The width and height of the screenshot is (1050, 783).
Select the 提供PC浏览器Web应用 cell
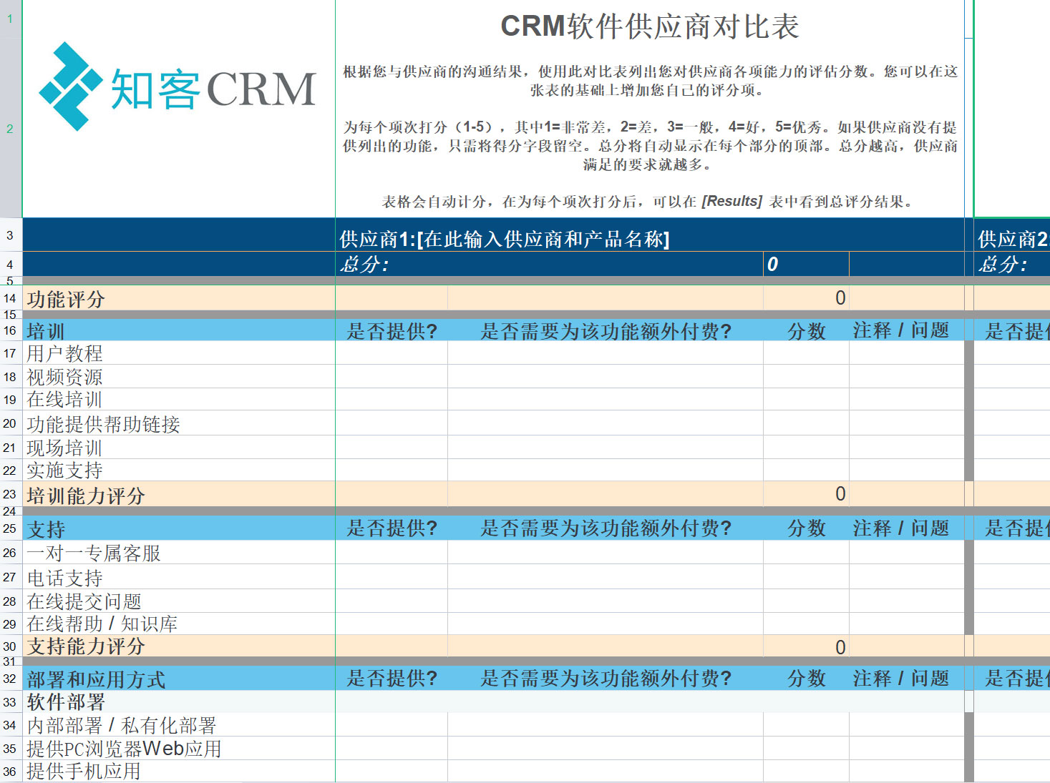coord(179,748)
